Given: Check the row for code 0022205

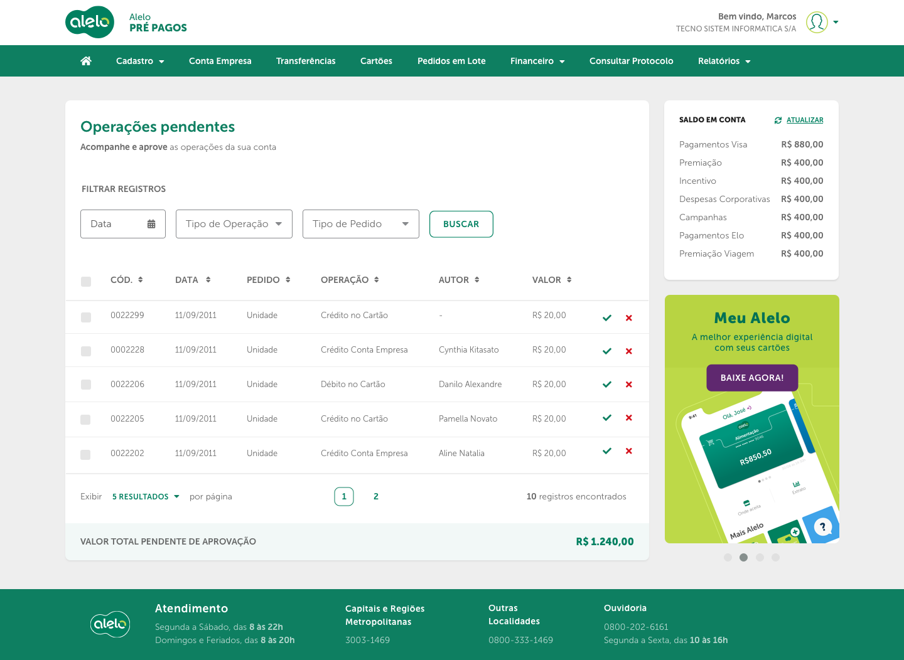Looking at the screenshot, I should tap(85, 420).
